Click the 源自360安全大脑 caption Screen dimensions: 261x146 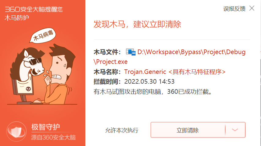53,137
